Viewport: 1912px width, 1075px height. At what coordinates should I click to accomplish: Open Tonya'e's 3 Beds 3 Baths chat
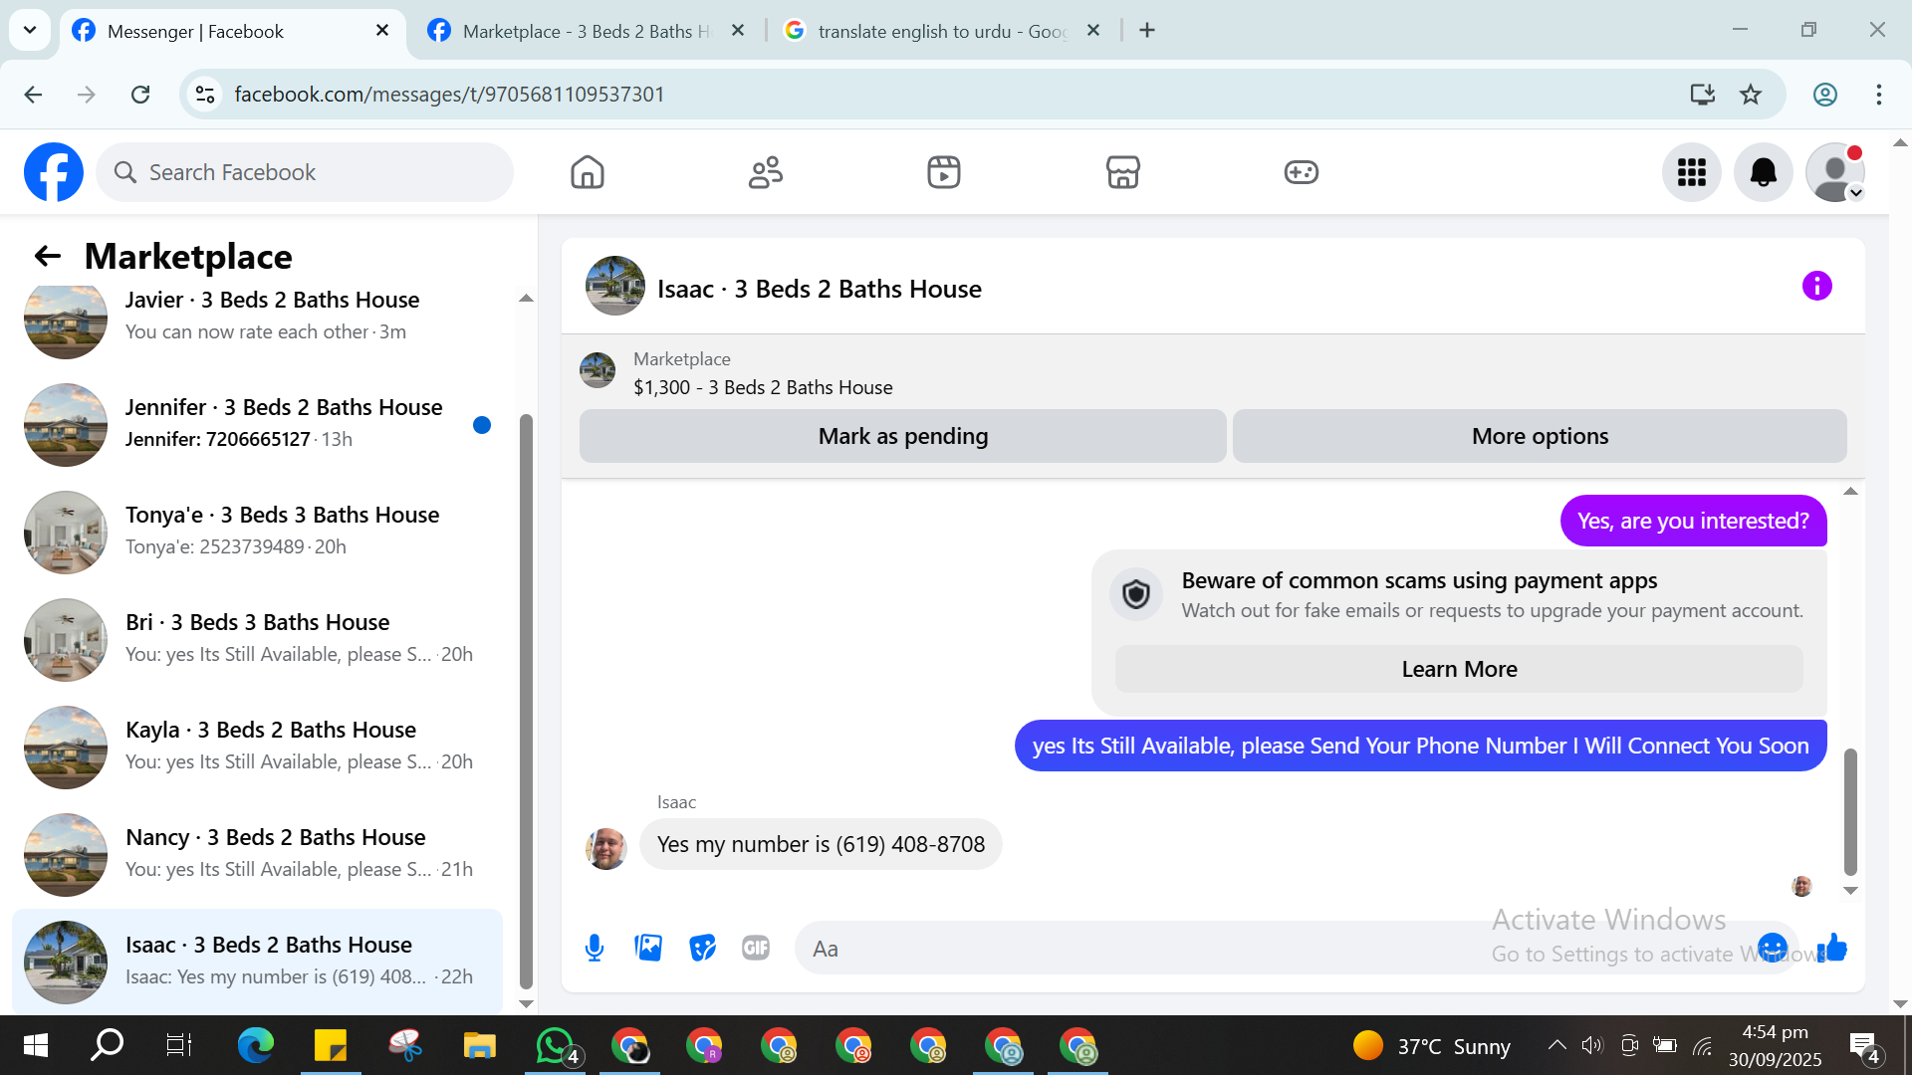click(x=259, y=533)
